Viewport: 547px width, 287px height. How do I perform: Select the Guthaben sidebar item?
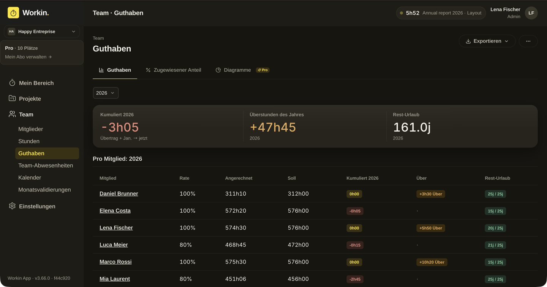47,153
